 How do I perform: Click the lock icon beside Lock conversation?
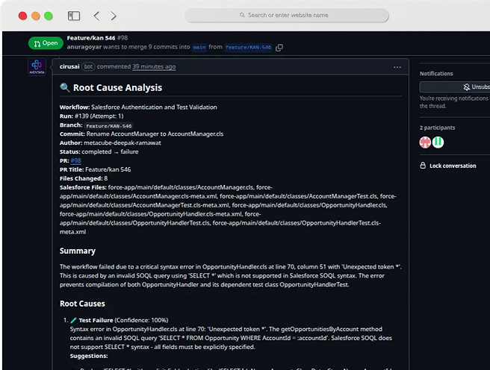pyautogui.click(x=423, y=166)
